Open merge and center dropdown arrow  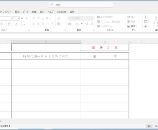[x=63, y=24]
